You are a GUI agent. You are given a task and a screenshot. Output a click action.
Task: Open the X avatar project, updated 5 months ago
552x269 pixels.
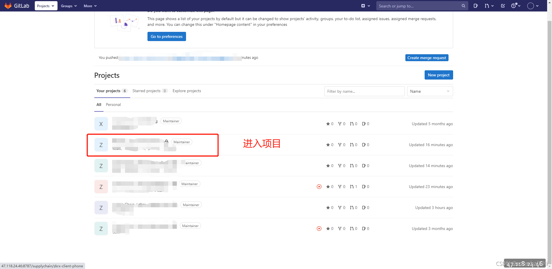(101, 124)
